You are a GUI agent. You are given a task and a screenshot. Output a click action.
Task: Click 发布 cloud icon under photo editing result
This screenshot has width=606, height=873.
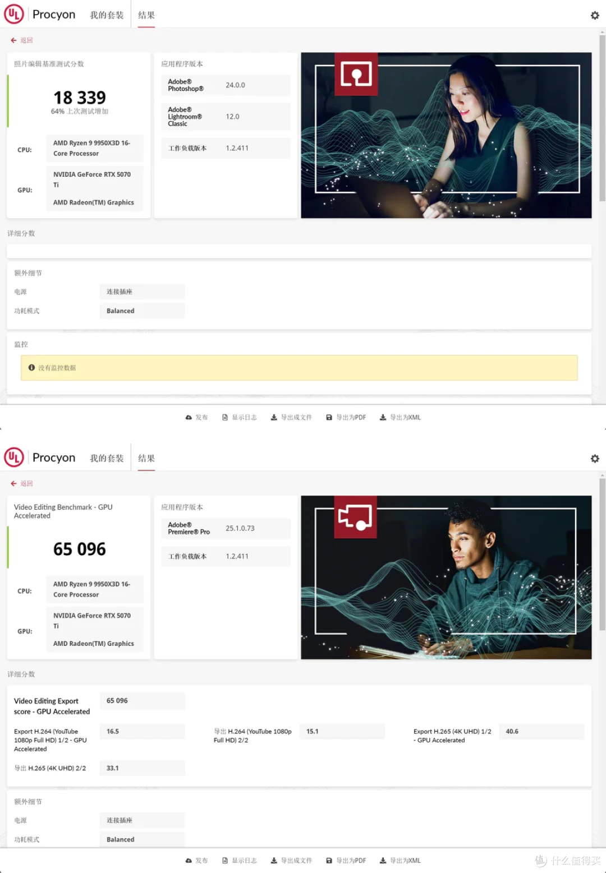[x=189, y=417]
